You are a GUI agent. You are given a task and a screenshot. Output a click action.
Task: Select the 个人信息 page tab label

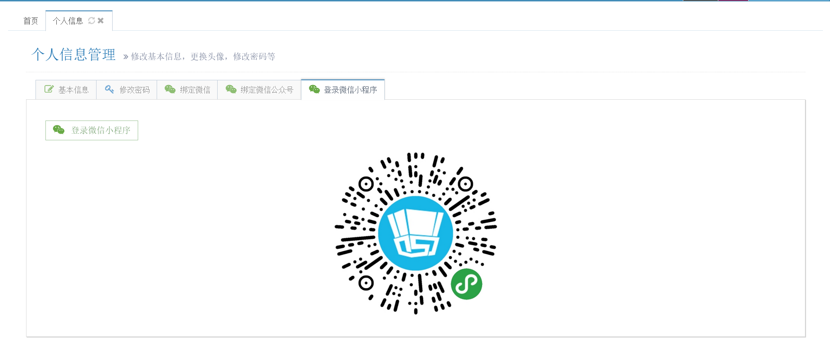(x=68, y=21)
